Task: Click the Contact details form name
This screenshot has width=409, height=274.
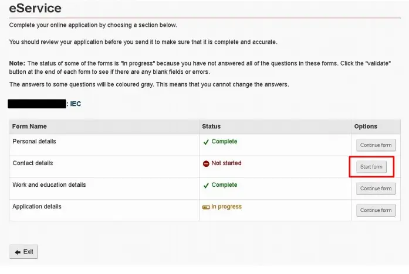Action: (33, 163)
